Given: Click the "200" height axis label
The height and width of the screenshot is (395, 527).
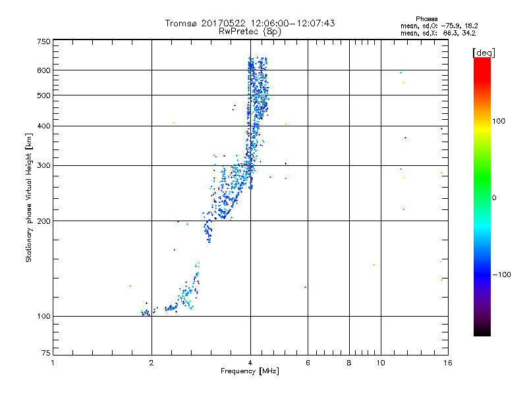Looking at the screenshot, I should [x=43, y=221].
